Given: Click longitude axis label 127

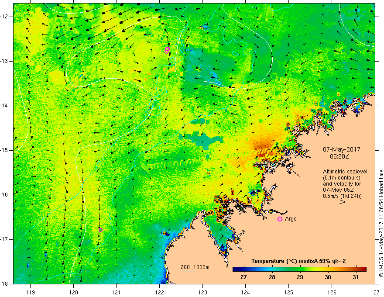Looking at the screenshot, I should (375, 292).
